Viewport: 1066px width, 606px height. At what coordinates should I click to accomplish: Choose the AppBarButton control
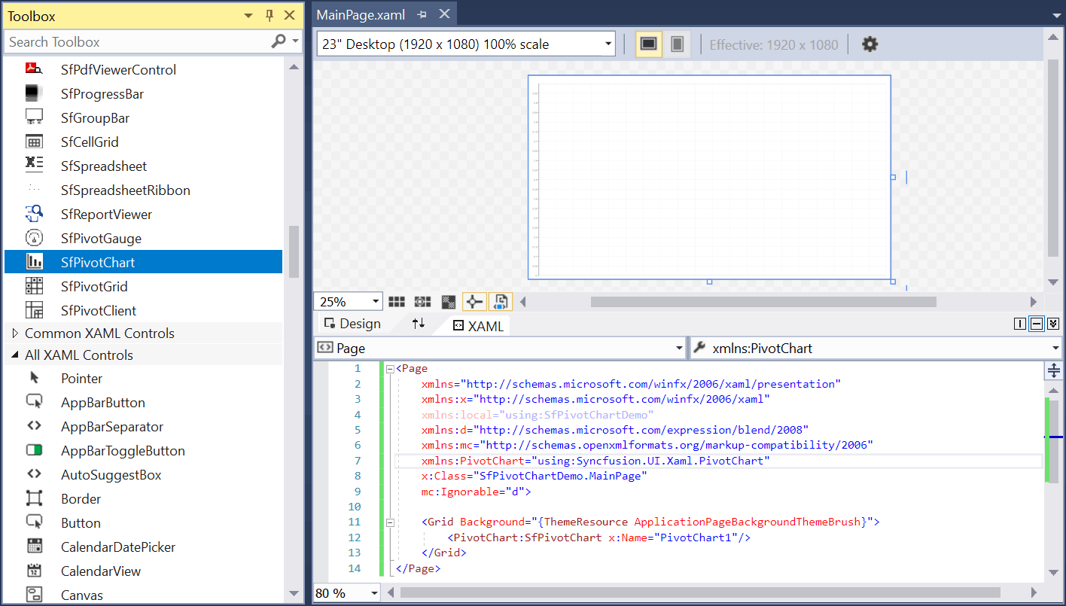coord(143,402)
